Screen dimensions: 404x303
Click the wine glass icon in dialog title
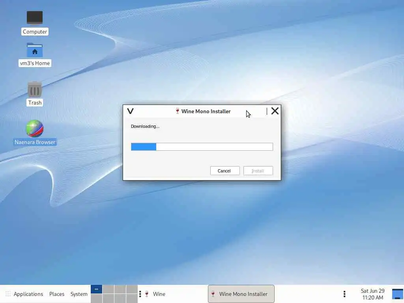177,111
